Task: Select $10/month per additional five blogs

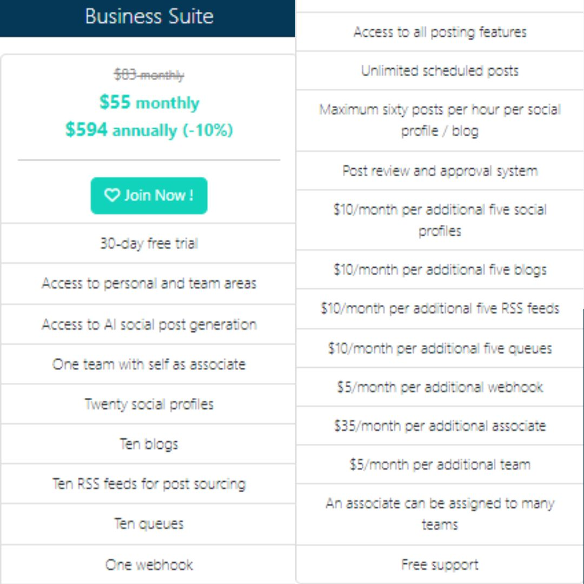Action: point(440,270)
